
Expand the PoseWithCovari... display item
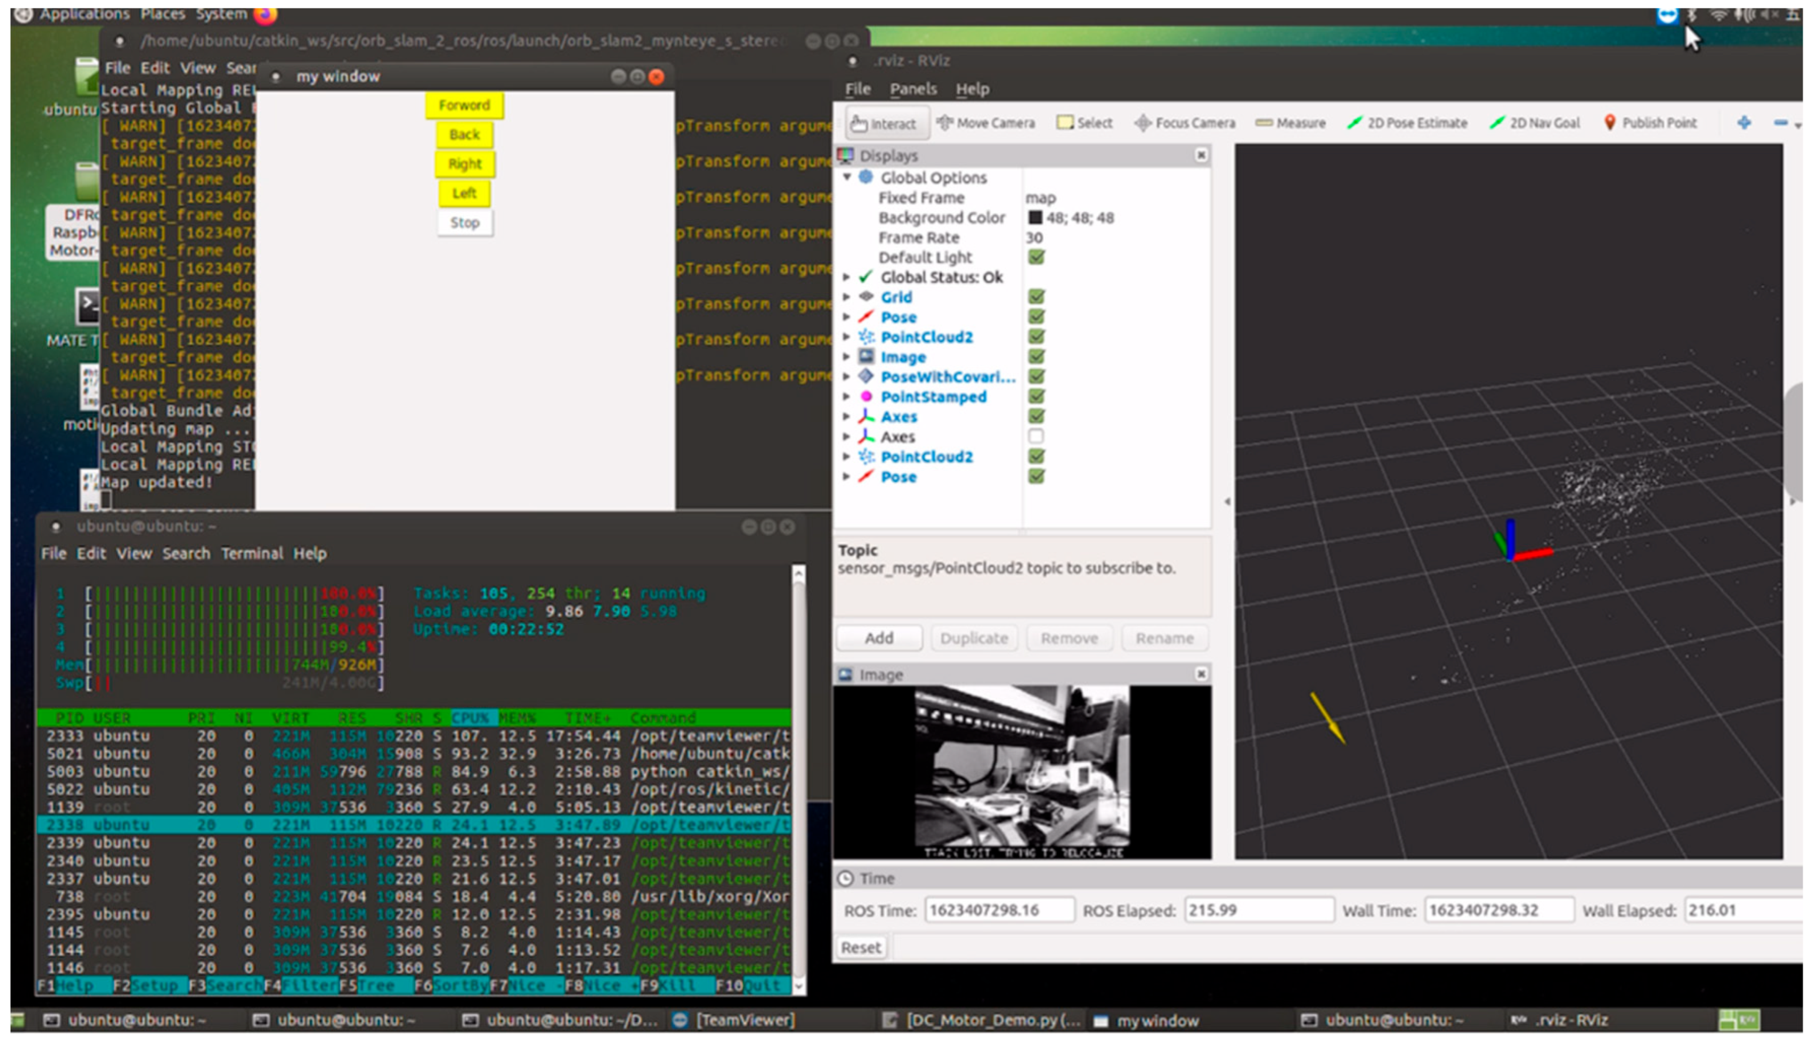847,377
